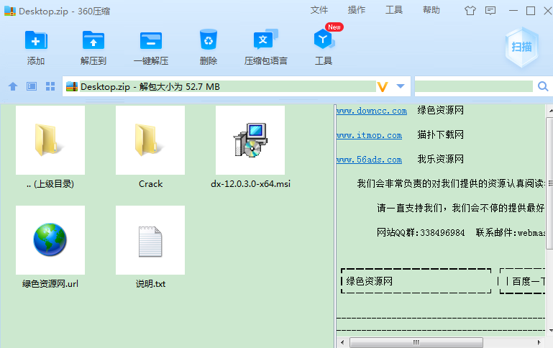Screen dimensions: 553x348
Task: Click the 删除 (Delete) trash icon
Action: point(209,40)
